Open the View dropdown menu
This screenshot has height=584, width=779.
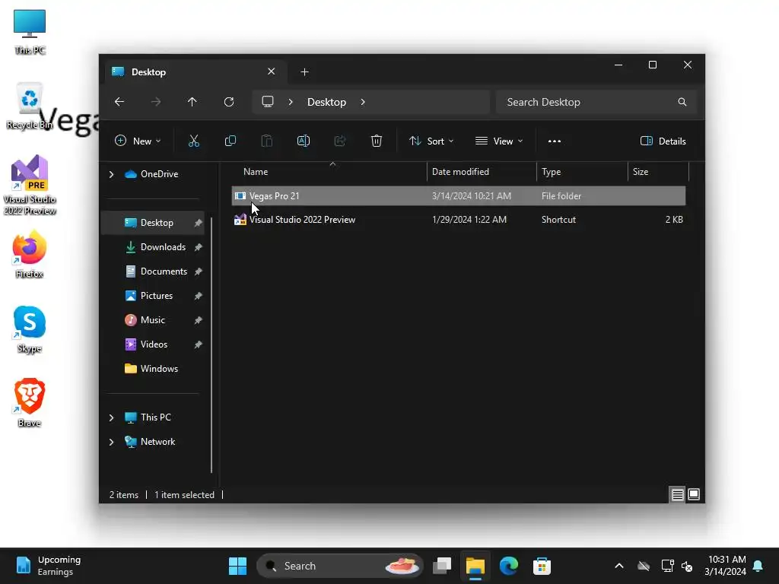click(499, 141)
